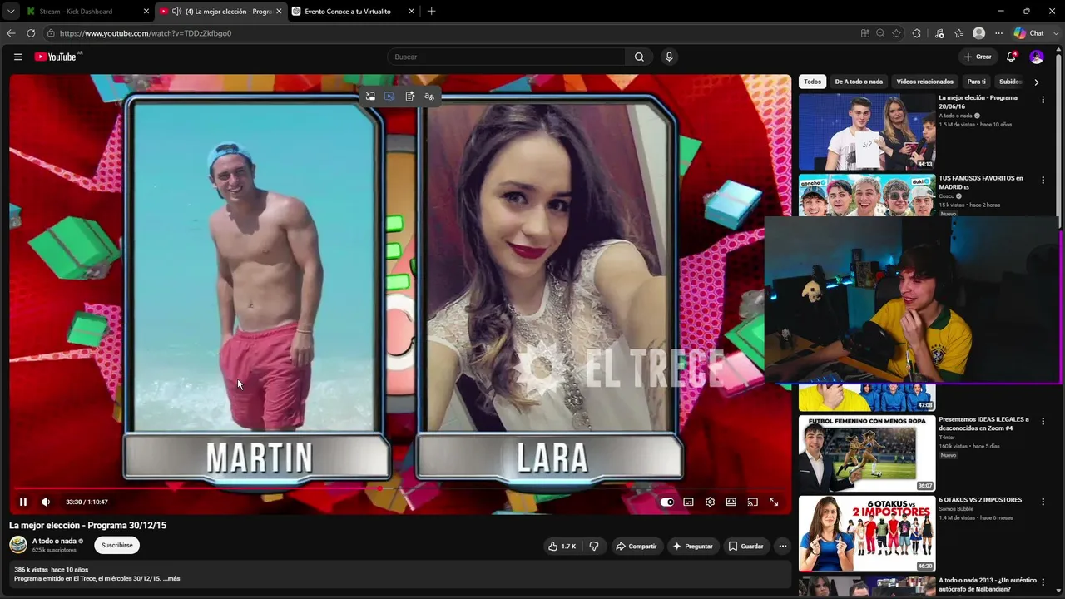Enter fullscreen mode
The height and width of the screenshot is (599, 1065).
774,502
